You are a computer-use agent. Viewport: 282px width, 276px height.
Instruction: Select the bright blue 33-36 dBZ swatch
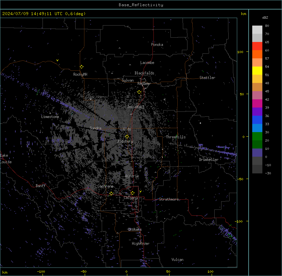[257, 120]
